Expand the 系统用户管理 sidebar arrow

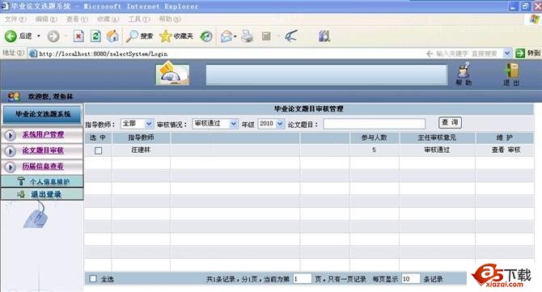coord(10,135)
